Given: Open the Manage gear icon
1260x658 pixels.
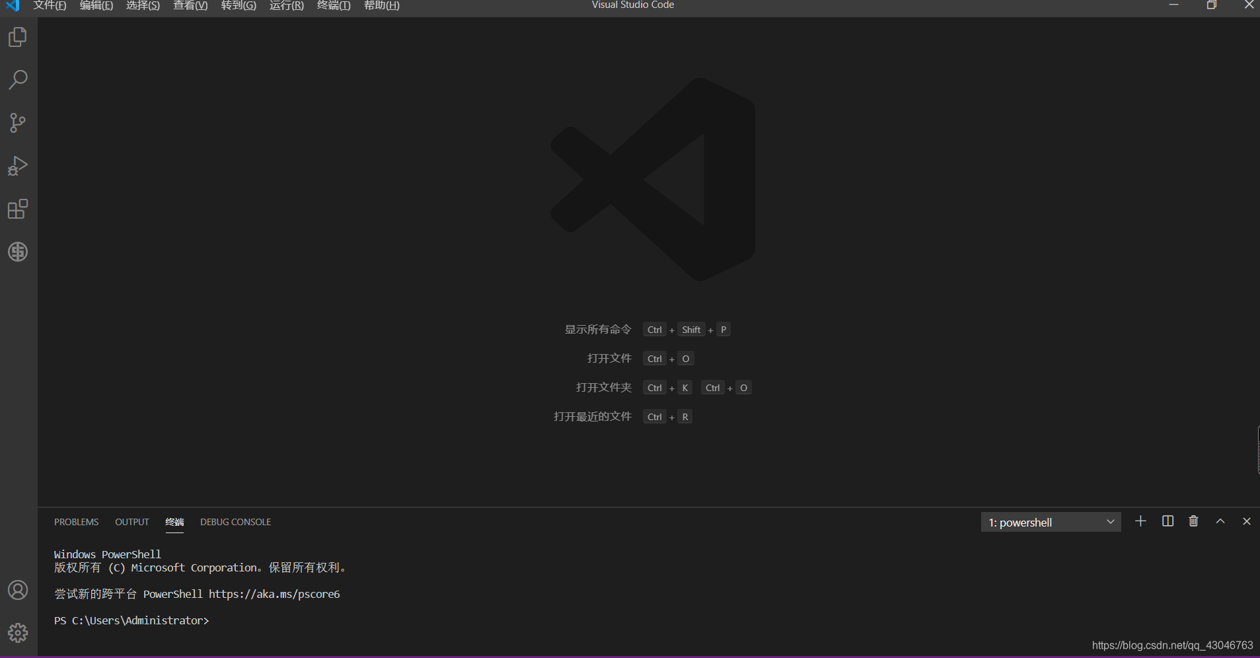Looking at the screenshot, I should point(18,633).
